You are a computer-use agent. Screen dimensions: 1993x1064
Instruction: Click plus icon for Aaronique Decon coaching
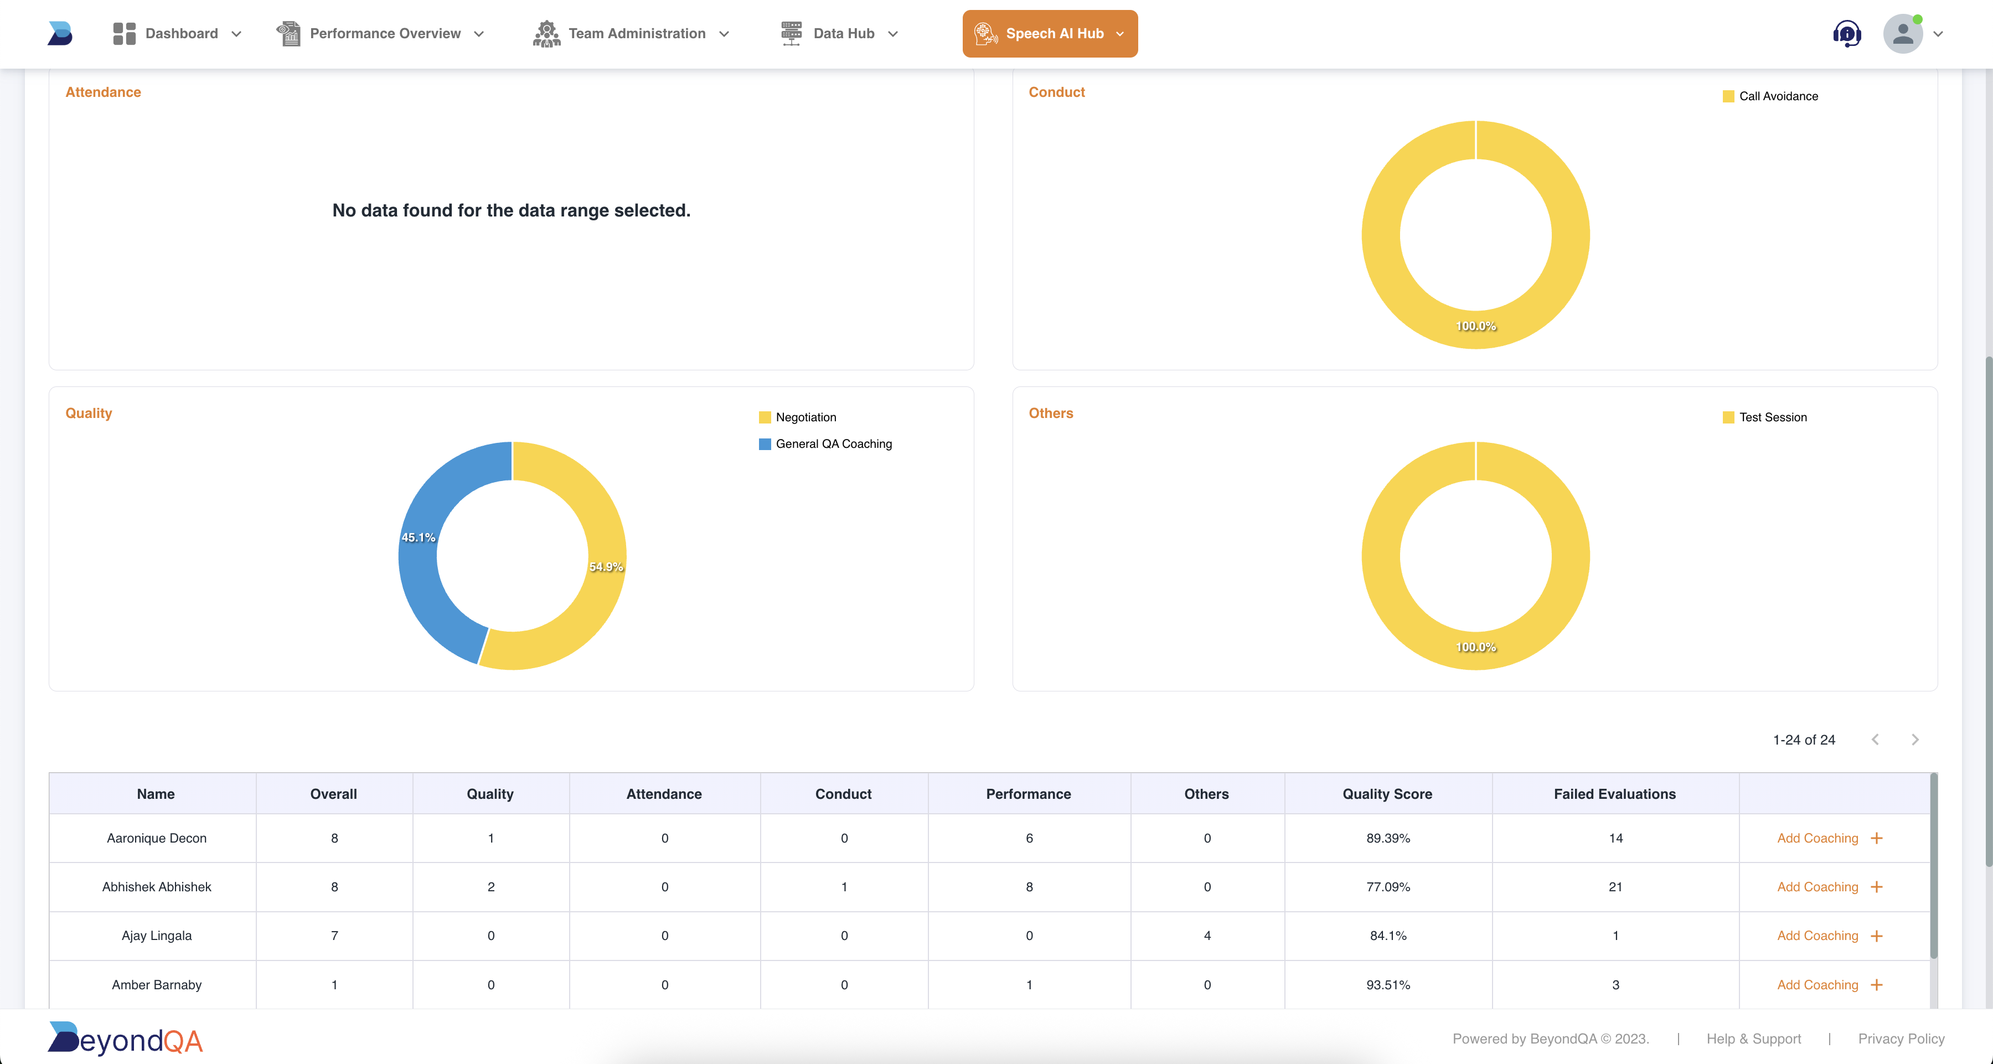1876,838
